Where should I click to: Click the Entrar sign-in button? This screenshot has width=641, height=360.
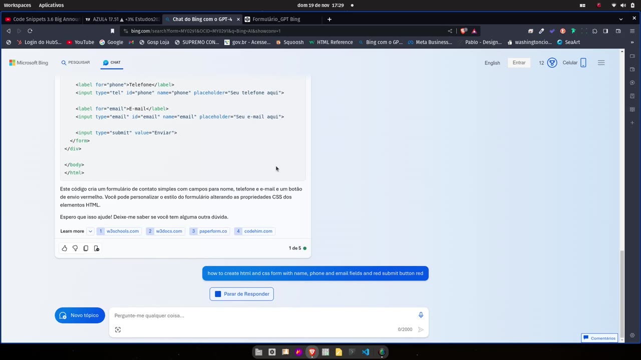(x=519, y=63)
